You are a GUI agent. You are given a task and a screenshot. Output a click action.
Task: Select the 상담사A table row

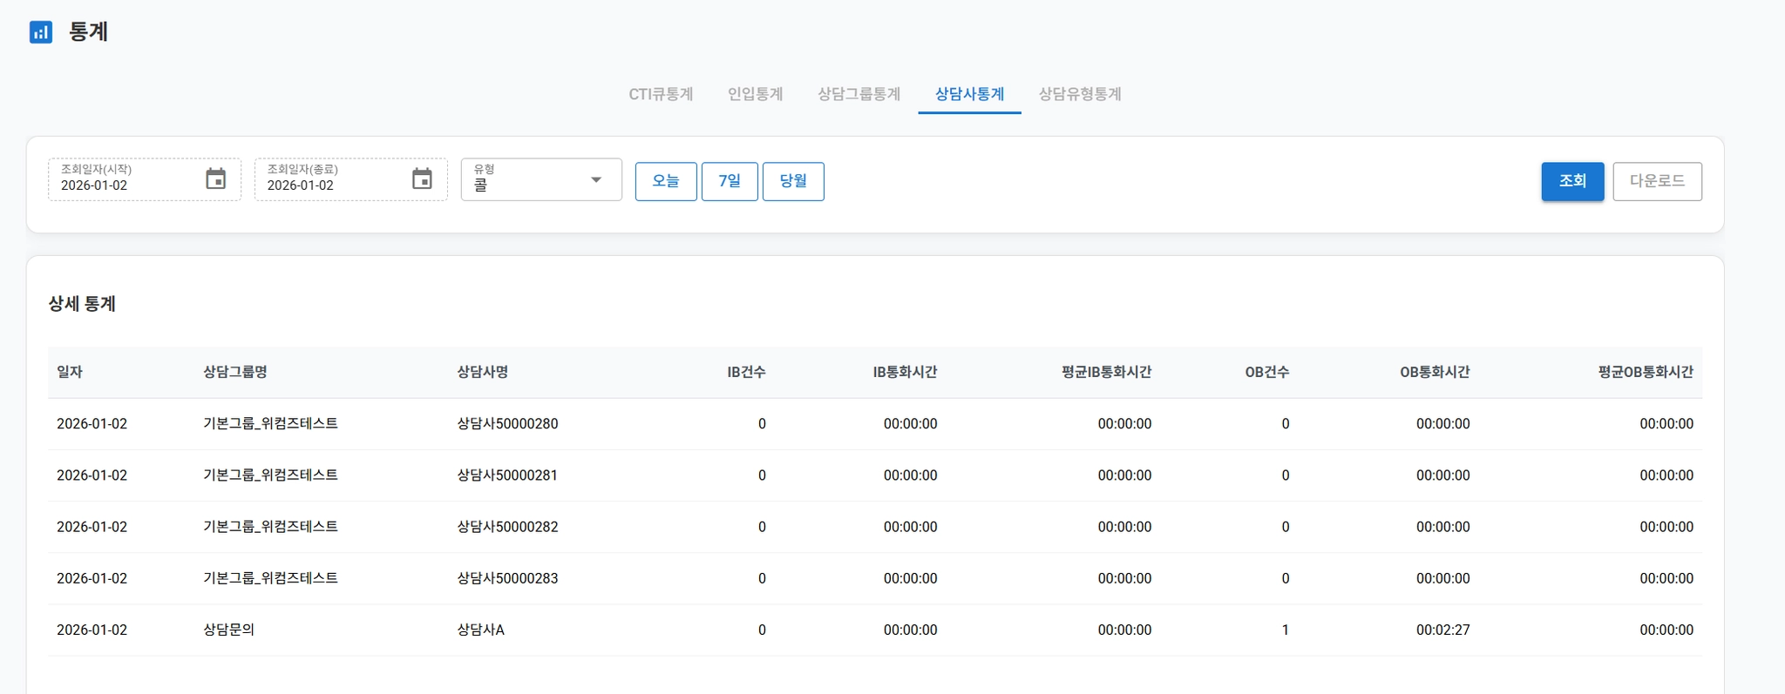[x=481, y=630]
